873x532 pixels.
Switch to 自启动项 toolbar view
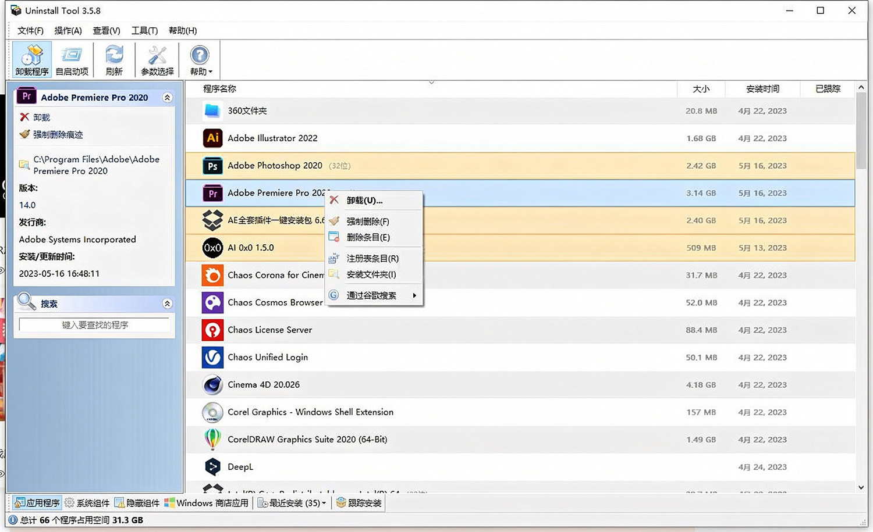[72, 60]
